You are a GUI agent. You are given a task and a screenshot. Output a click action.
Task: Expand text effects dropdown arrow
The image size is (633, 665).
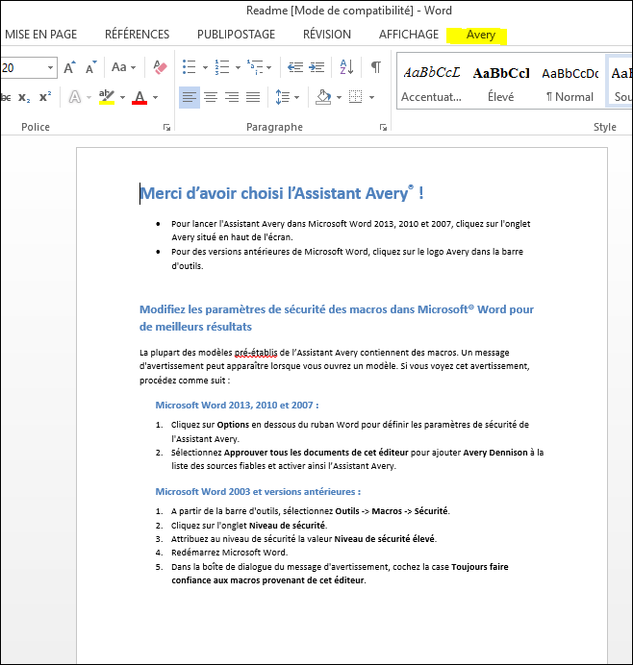pyautogui.click(x=89, y=98)
